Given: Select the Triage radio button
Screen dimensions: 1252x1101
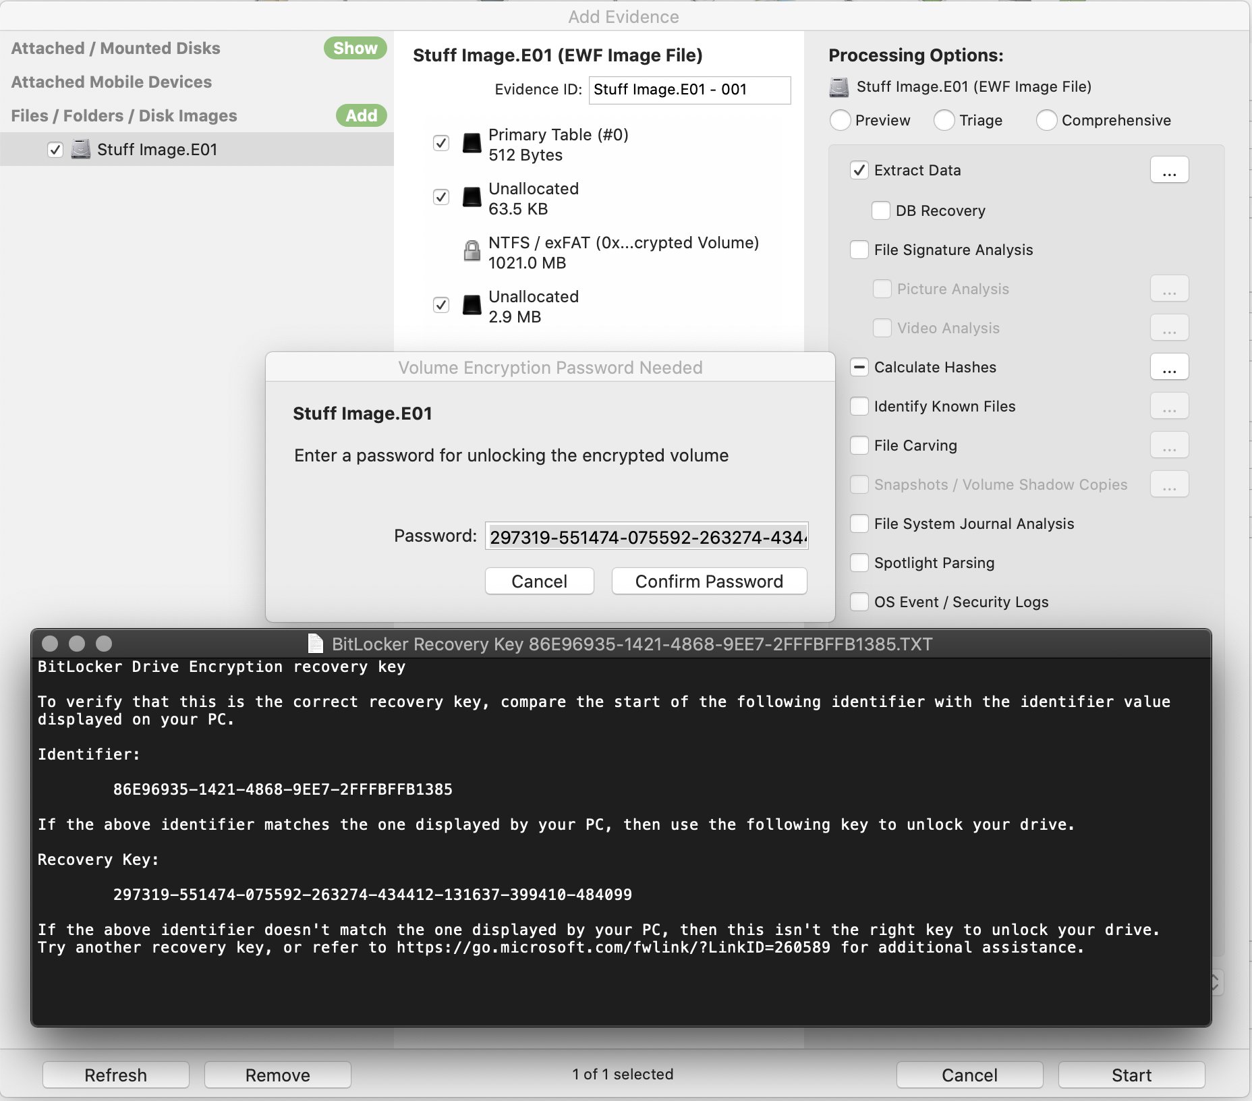Looking at the screenshot, I should pos(944,120).
